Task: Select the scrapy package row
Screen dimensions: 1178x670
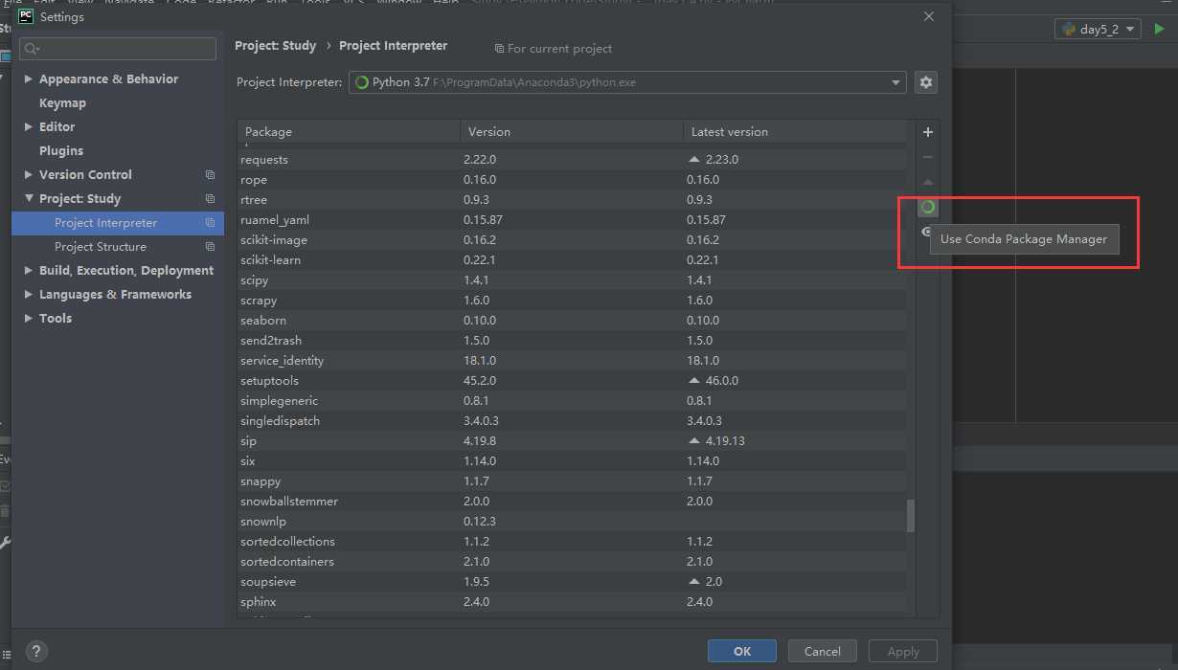Action: 572,301
